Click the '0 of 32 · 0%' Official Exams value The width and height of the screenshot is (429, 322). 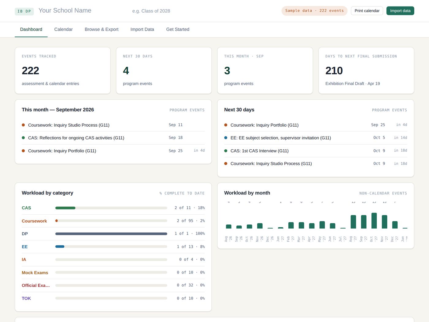(191, 285)
